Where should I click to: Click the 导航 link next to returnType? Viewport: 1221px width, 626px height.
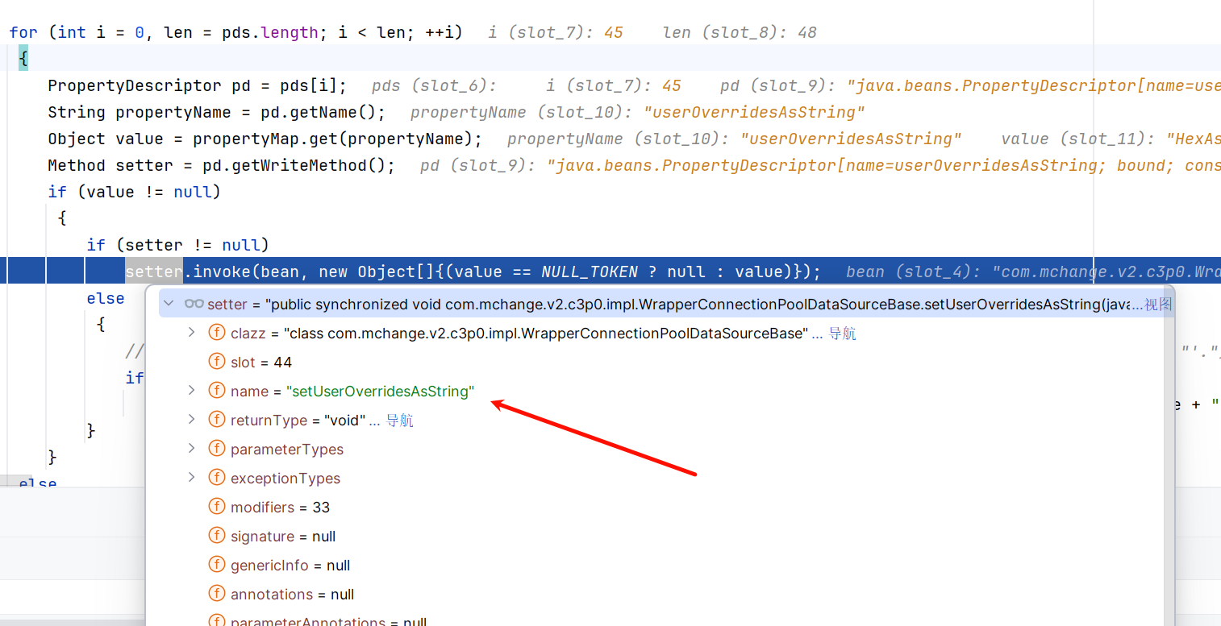[x=399, y=420]
